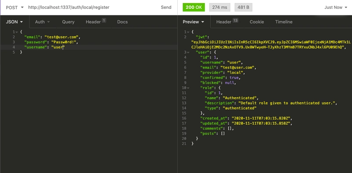The width and height of the screenshot is (352, 173).
Task: Click the response "email": "test@user.com" line
Action: click(228, 67)
